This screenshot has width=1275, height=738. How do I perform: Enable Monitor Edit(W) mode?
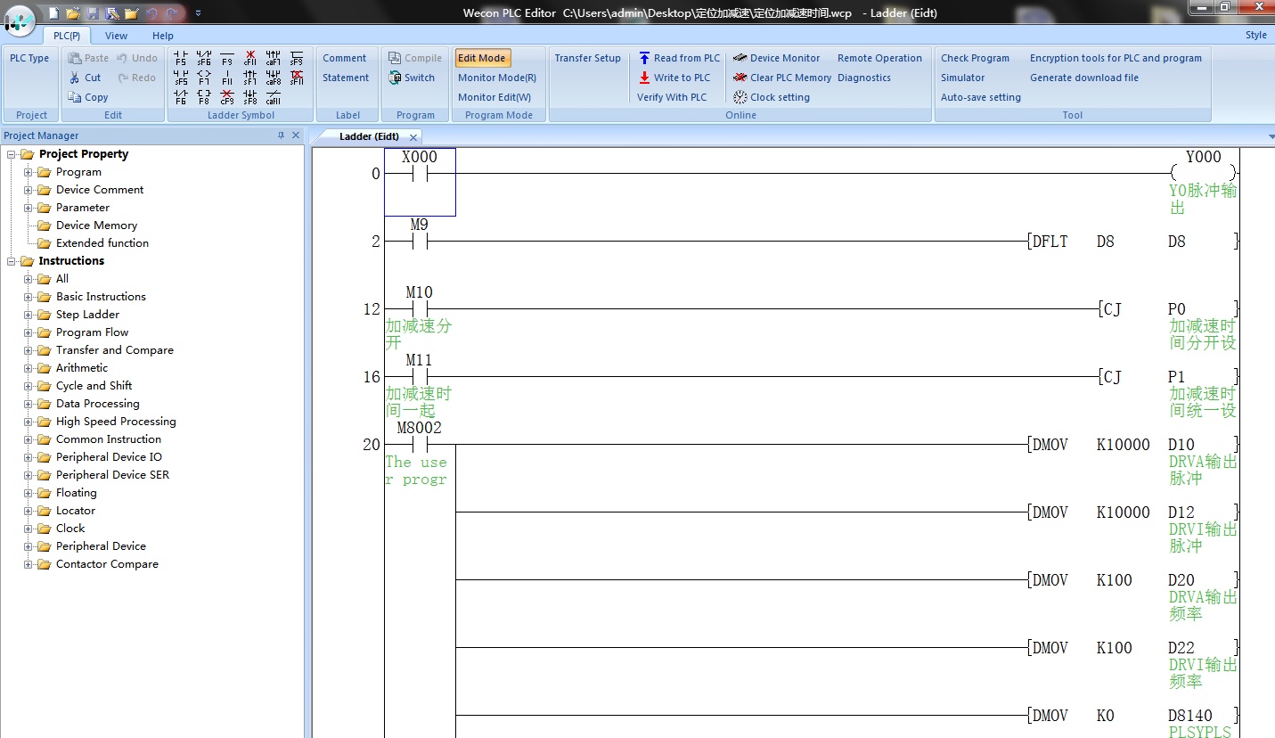(493, 97)
